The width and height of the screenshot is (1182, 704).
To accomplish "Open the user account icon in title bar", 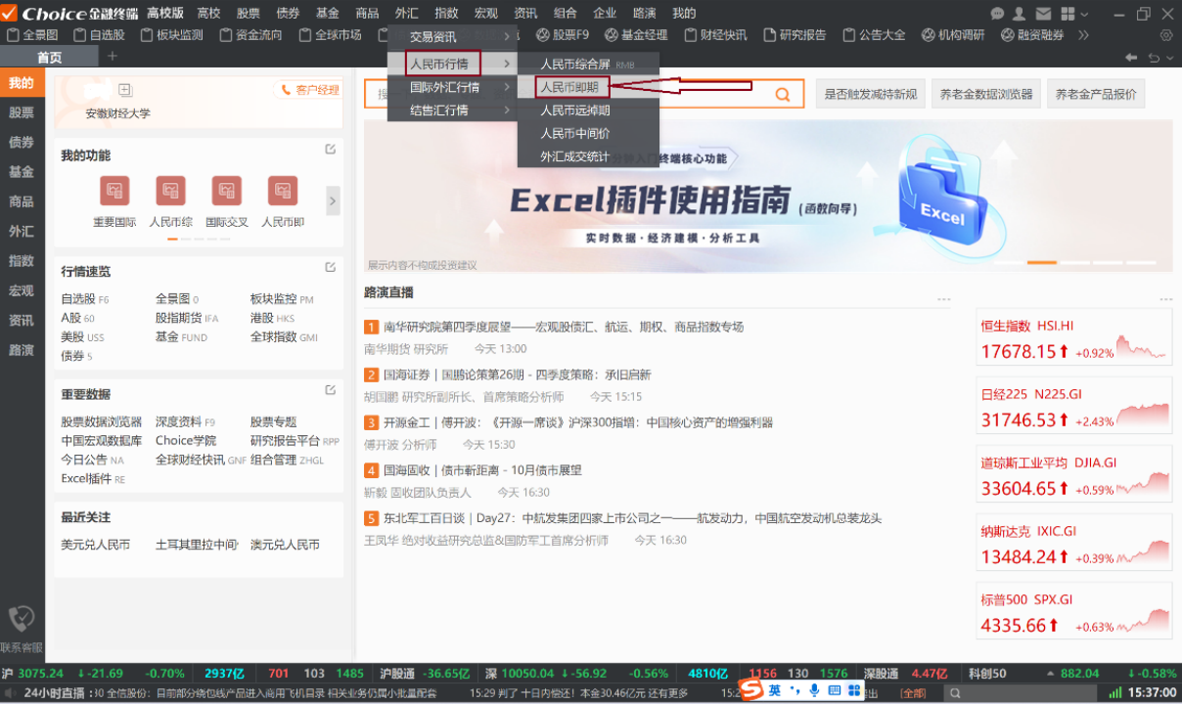I will tap(1020, 13).
